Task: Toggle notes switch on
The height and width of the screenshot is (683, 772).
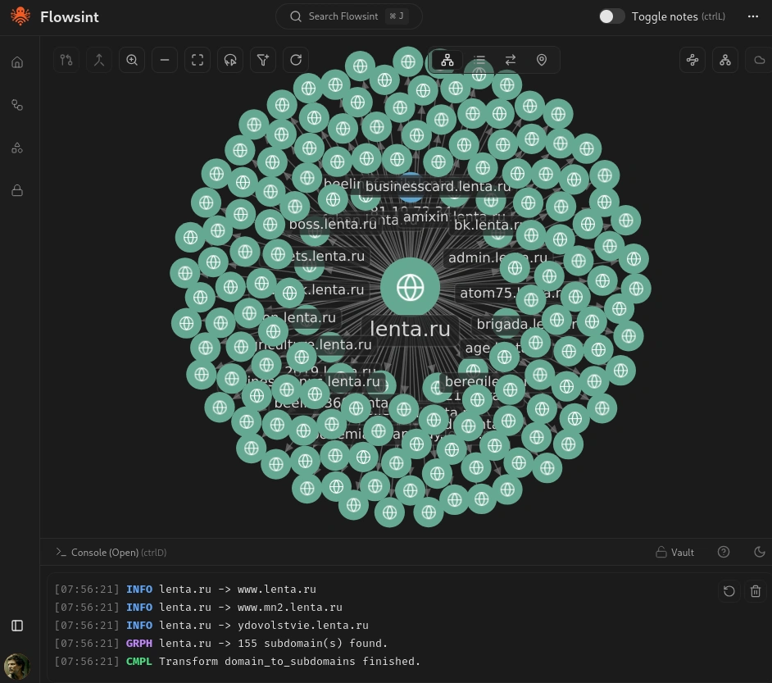Action: pos(611,16)
